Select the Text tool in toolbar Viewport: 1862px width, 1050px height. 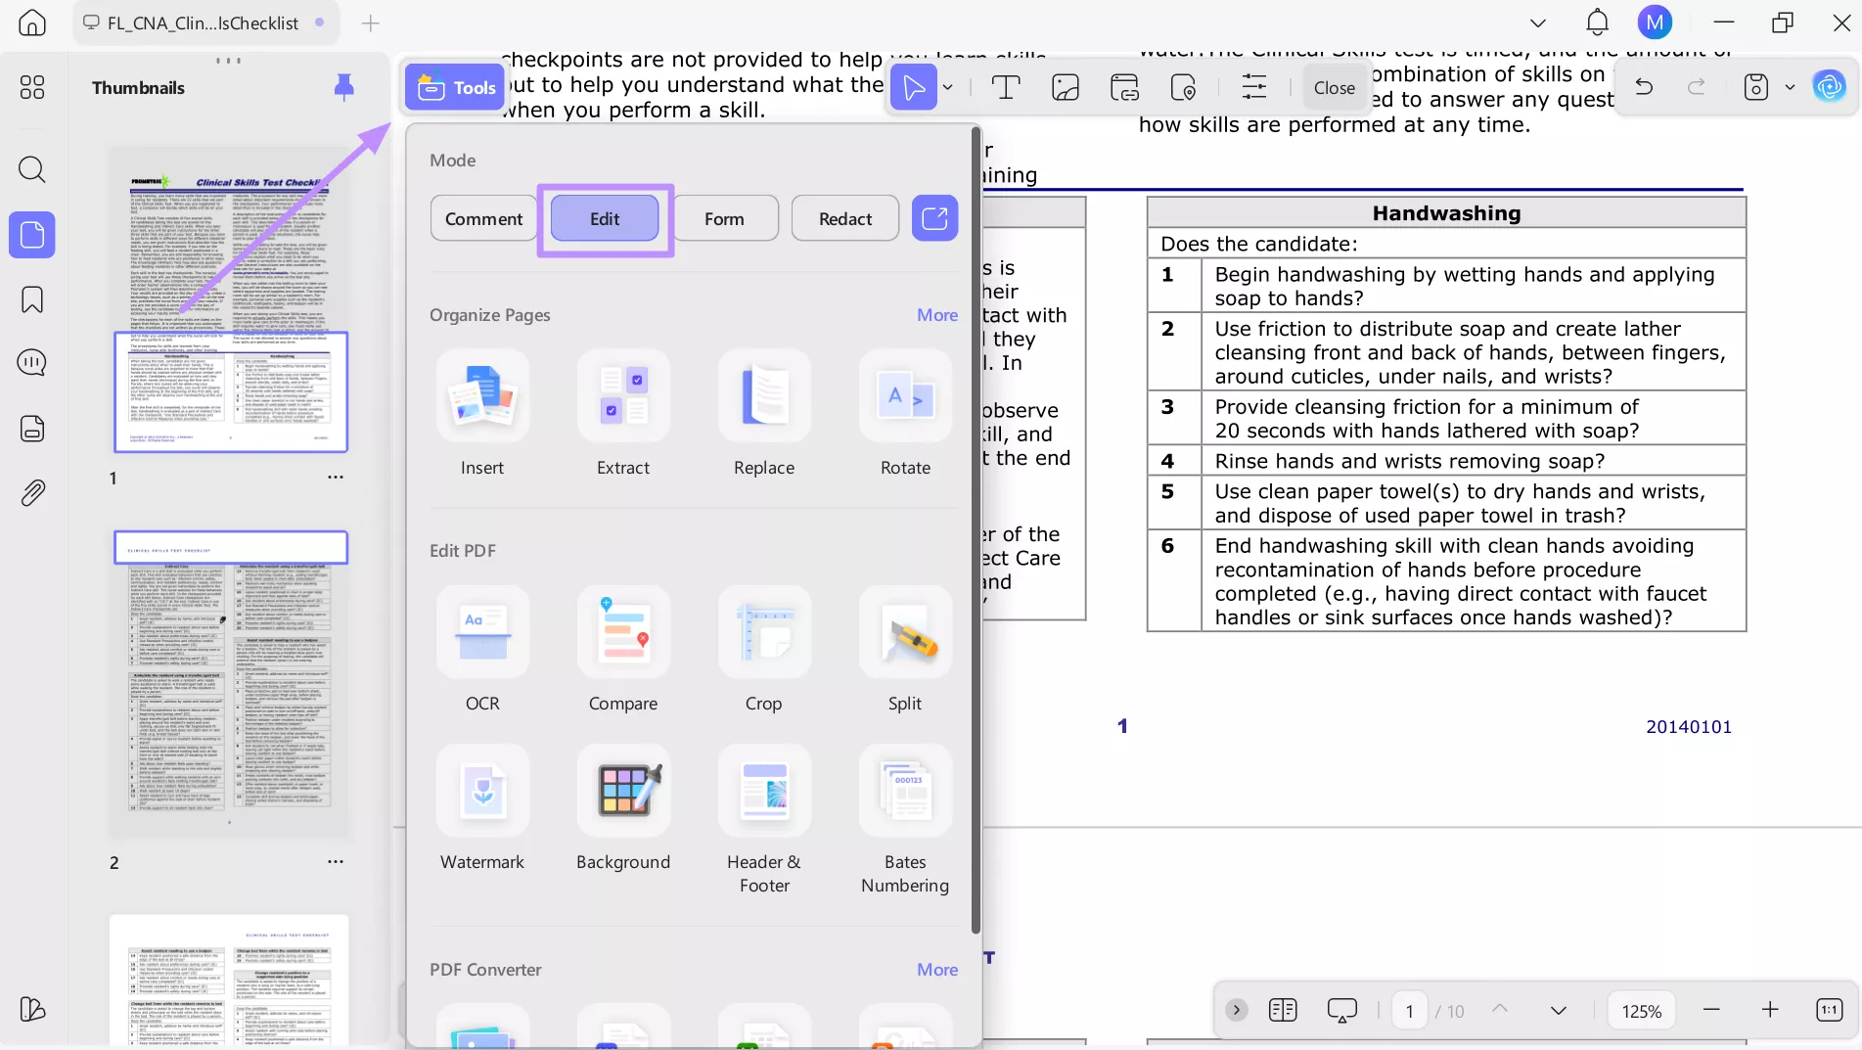click(x=1006, y=87)
